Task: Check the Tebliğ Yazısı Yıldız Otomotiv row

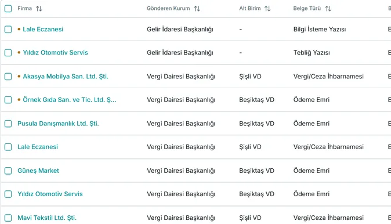Action: [x=8, y=53]
